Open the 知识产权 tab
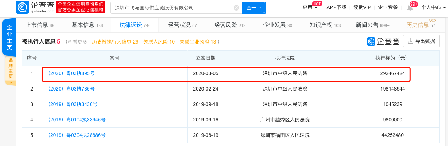This screenshot has height=146, width=448. pyautogui.click(x=325, y=25)
